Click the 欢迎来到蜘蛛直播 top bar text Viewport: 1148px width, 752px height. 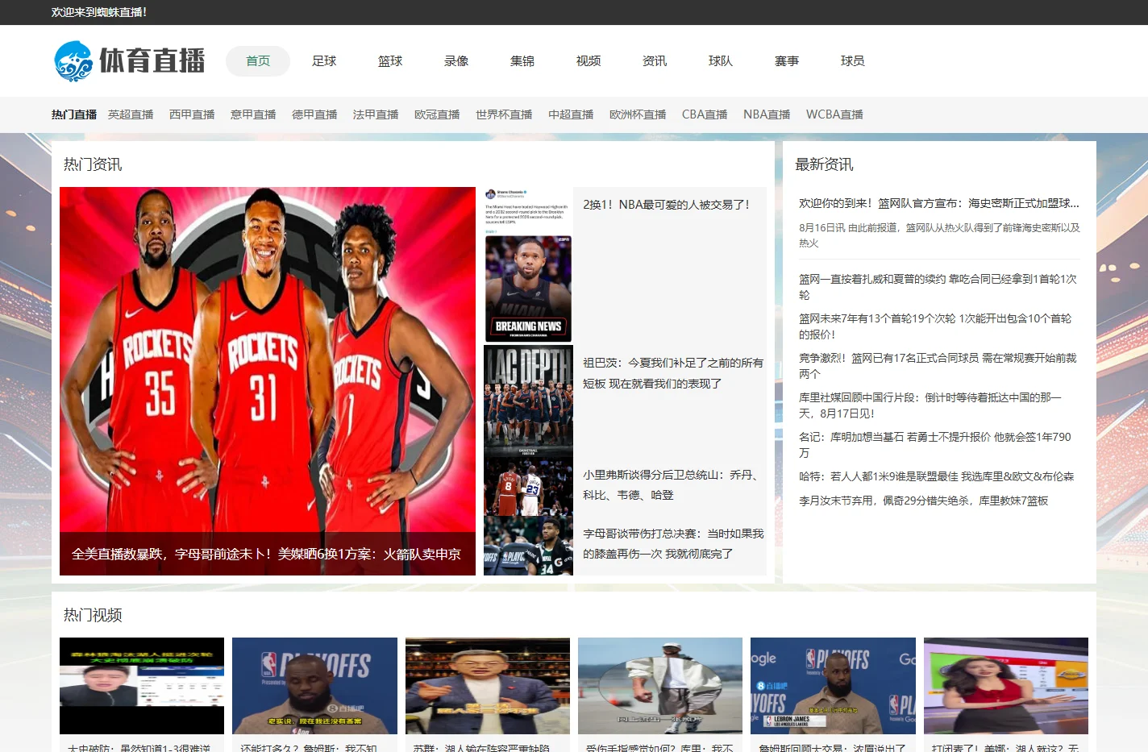pos(99,12)
